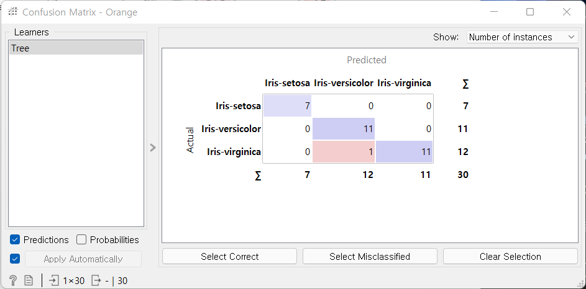Enable the Probabilities checkbox
586x289 pixels.
point(81,240)
